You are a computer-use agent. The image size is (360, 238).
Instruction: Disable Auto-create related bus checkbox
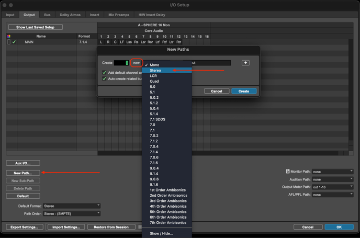pos(104,79)
